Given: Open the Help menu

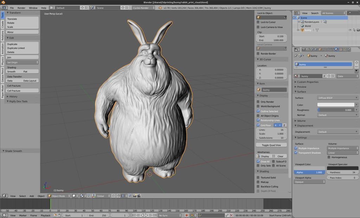Looking at the screenshot, I should click(x=44, y=8).
